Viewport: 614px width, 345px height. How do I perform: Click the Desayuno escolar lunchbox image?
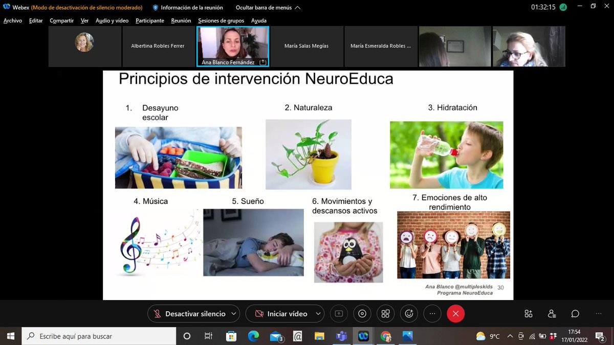(179, 158)
